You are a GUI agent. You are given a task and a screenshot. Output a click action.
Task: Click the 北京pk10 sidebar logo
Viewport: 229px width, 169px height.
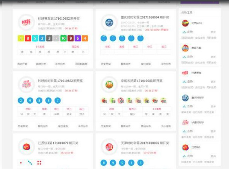click(x=185, y=23)
